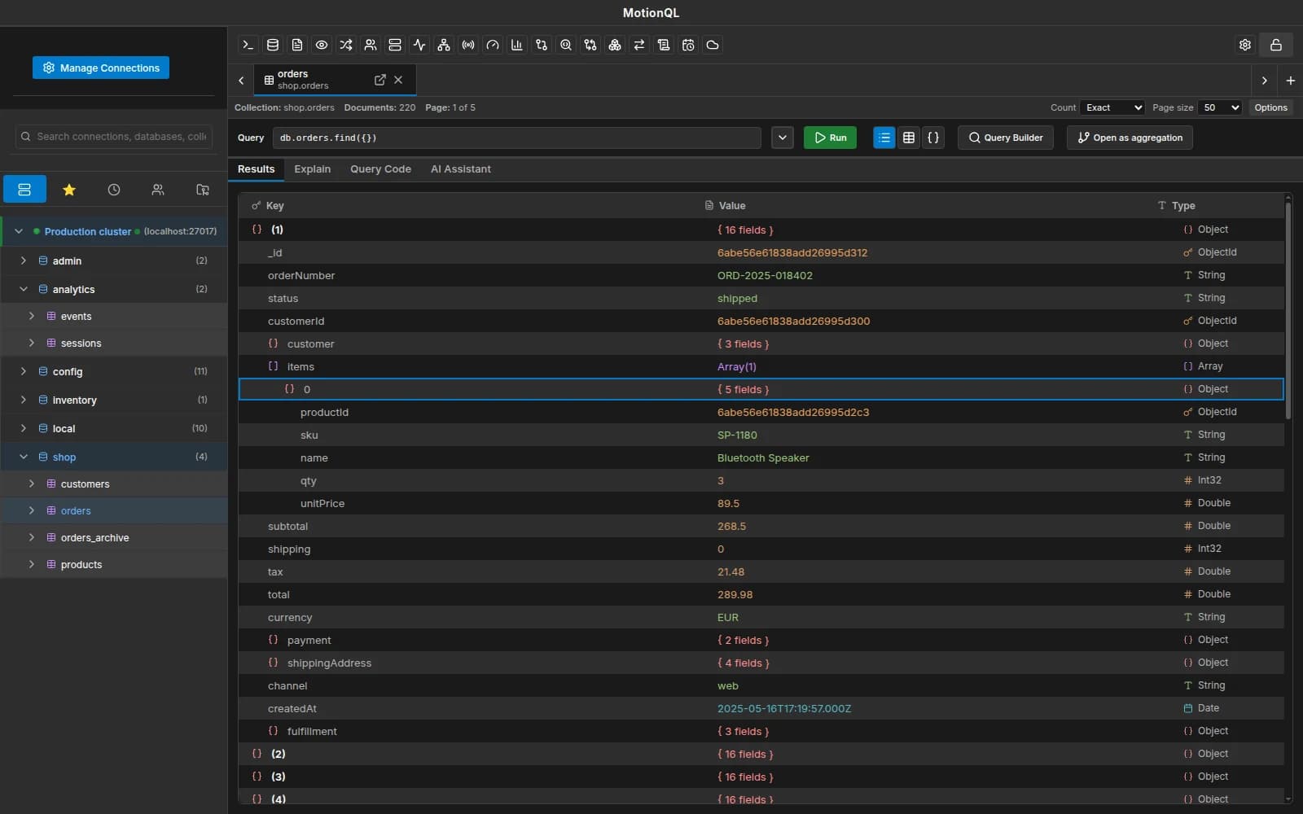Focus the search connections input field

pyautogui.click(x=114, y=137)
